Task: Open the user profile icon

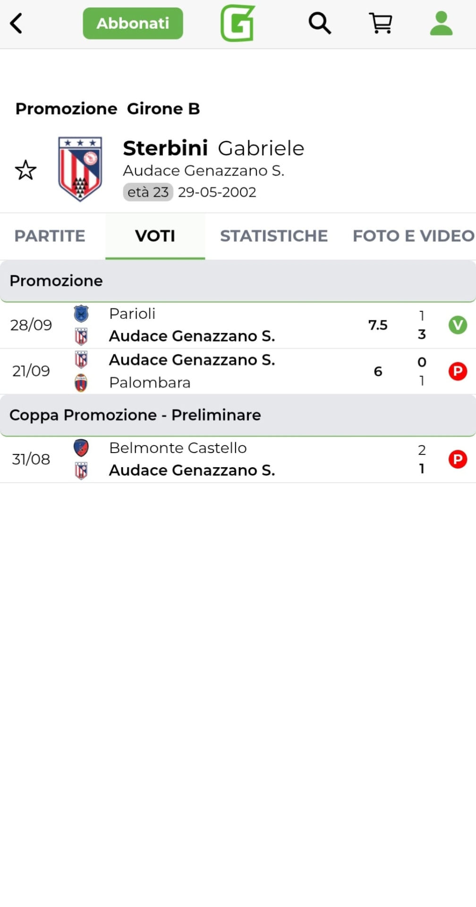Action: [x=441, y=24]
